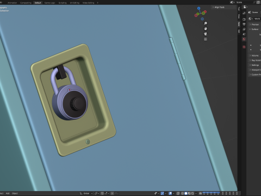This screenshot has height=196, width=261.
Task: Toggle snapping with the magnet icon
Action: [102, 193]
